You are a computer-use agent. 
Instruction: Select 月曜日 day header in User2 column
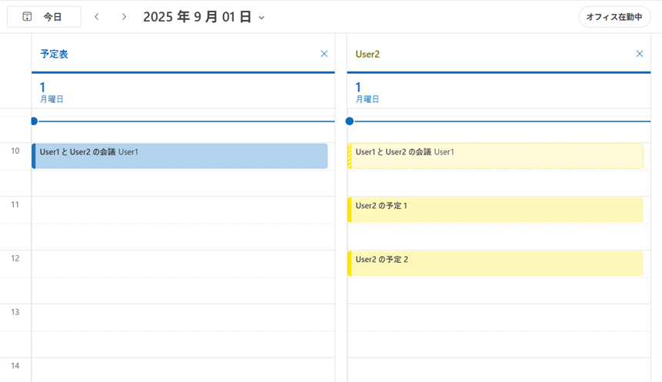click(x=368, y=99)
